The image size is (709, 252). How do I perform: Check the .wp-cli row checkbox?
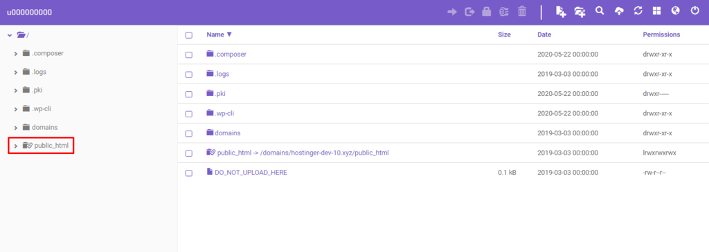tap(188, 114)
